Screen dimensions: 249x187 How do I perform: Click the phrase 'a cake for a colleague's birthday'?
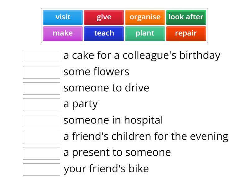coord(142,55)
